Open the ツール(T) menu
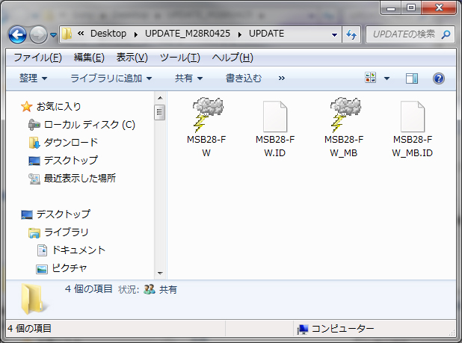This screenshot has width=462, height=343. pyautogui.click(x=179, y=58)
